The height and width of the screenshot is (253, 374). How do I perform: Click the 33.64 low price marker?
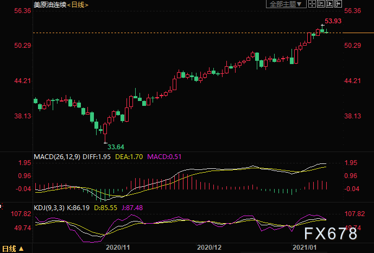[x=116, y=147]
